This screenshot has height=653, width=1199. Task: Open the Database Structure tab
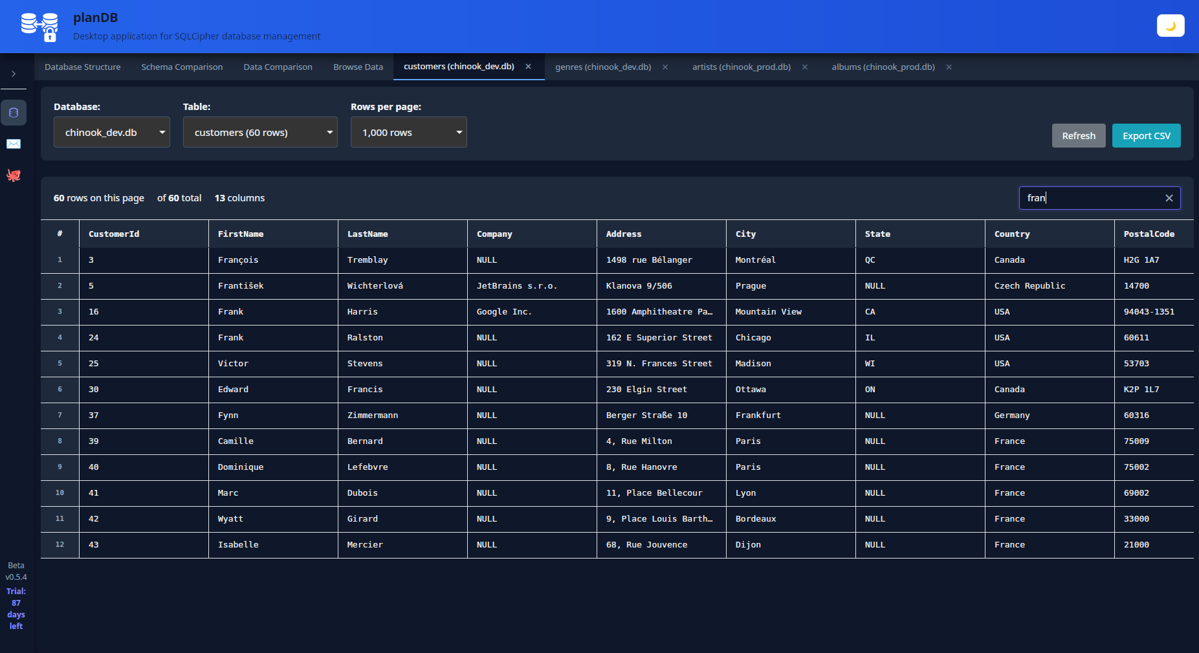tap(82, 67)
